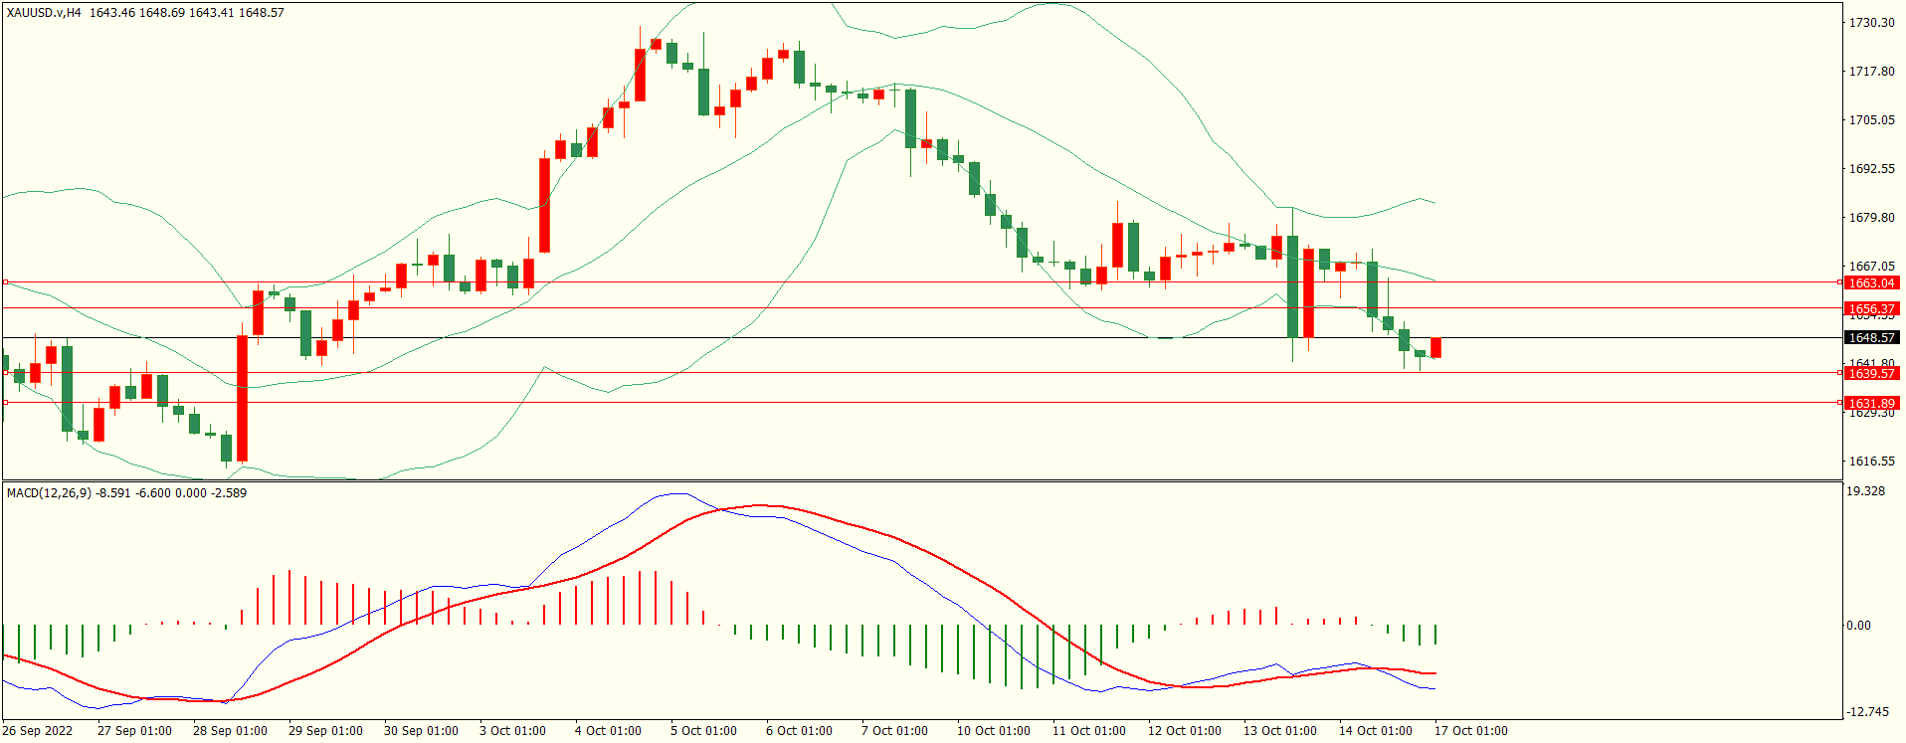Click the 1667.05 price axis label
The width and height of the screenshot is (1906, 743).
coord(1871,266)
